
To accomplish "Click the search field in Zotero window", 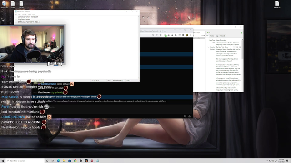I will 199,32.
